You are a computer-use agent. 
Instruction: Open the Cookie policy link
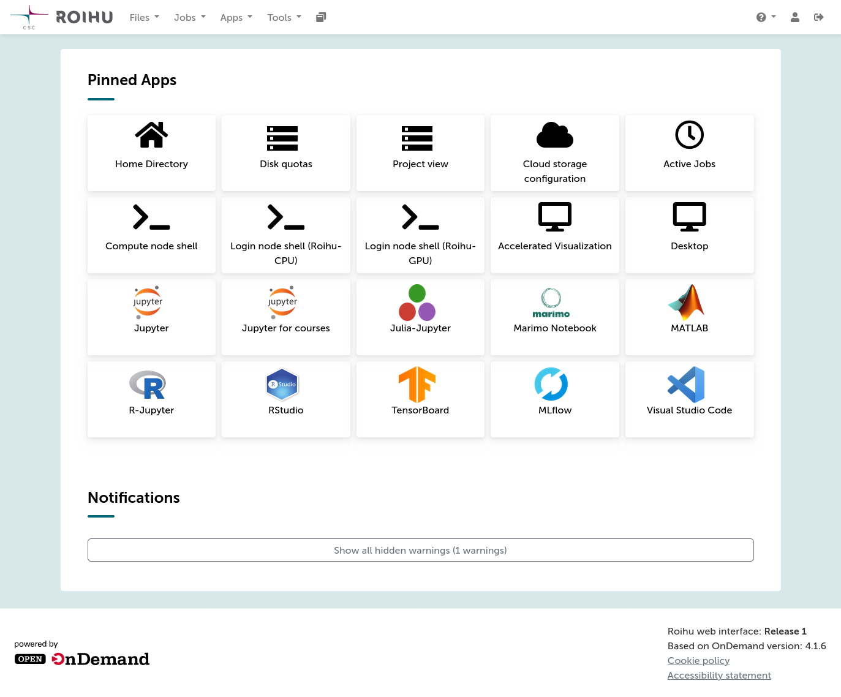click(698, 660)
